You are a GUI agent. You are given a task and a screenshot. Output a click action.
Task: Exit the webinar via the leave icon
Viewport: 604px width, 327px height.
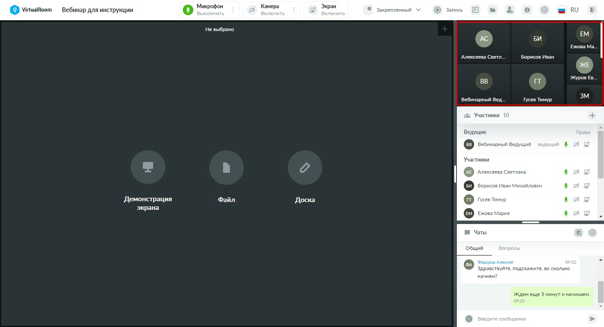591,10
